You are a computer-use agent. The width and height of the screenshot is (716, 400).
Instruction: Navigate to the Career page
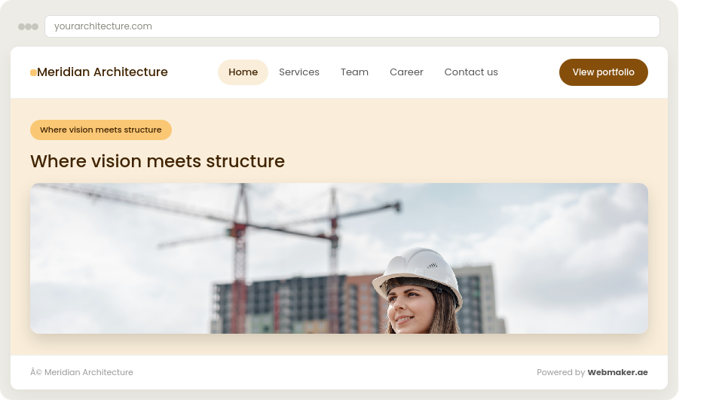click(x=406, y=72)
